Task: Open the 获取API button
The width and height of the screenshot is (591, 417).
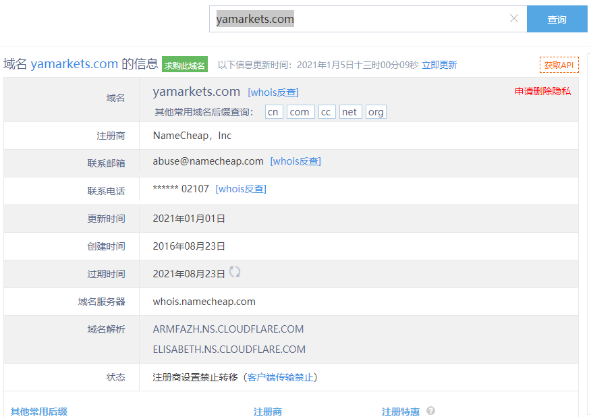Action: pyautogui.click(x=559, y=65)
